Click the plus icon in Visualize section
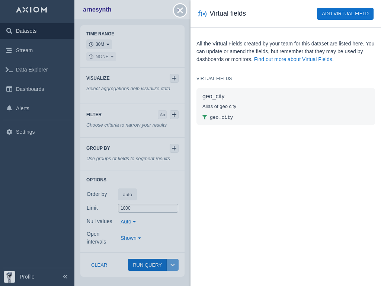The image size is (381, 286). [x=174, y=78]
